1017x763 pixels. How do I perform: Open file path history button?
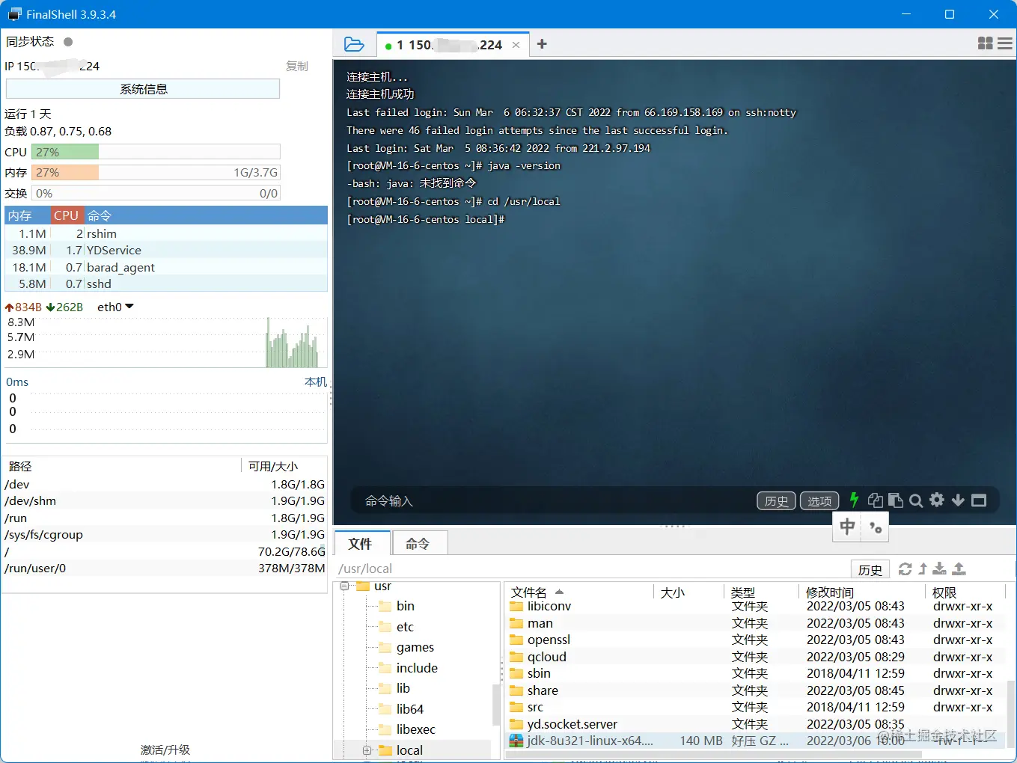[x=870, y=569]
